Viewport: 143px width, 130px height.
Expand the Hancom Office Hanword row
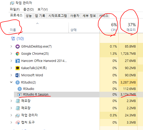[11, 61]
